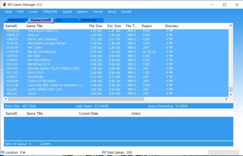Open the Donate menu

126,12
